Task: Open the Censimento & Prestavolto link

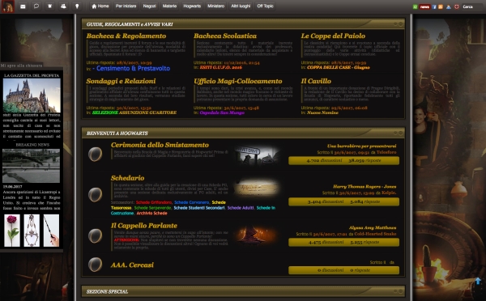Action: tap(133, 69)
